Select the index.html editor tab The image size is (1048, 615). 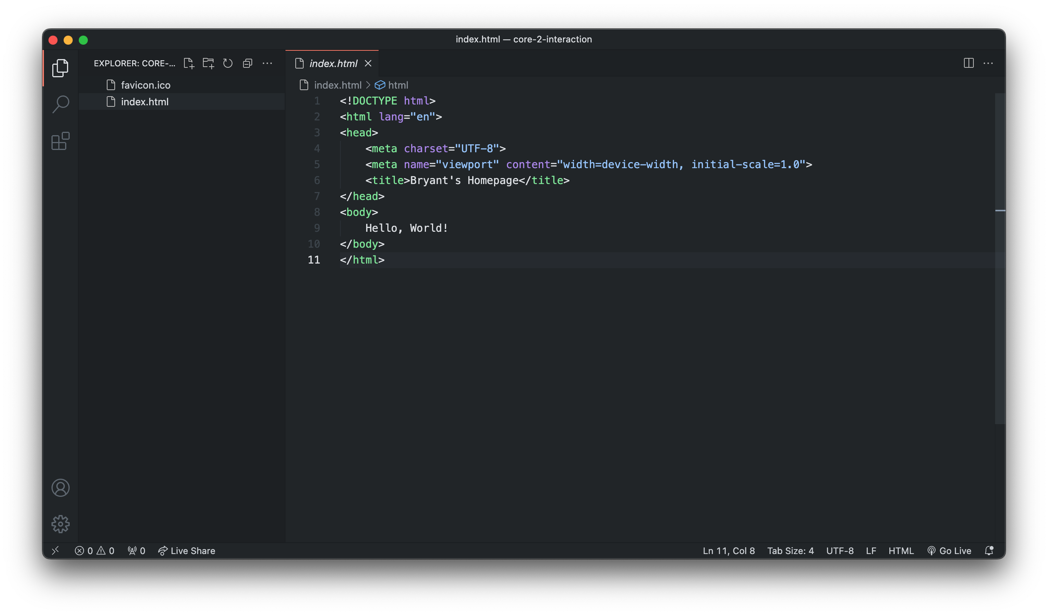pyautogui.click(x=333, y=63)
